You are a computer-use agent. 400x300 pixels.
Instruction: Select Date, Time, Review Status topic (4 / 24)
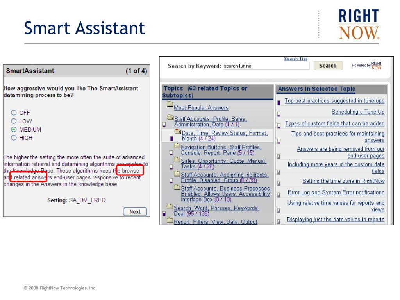coord(225,136)
